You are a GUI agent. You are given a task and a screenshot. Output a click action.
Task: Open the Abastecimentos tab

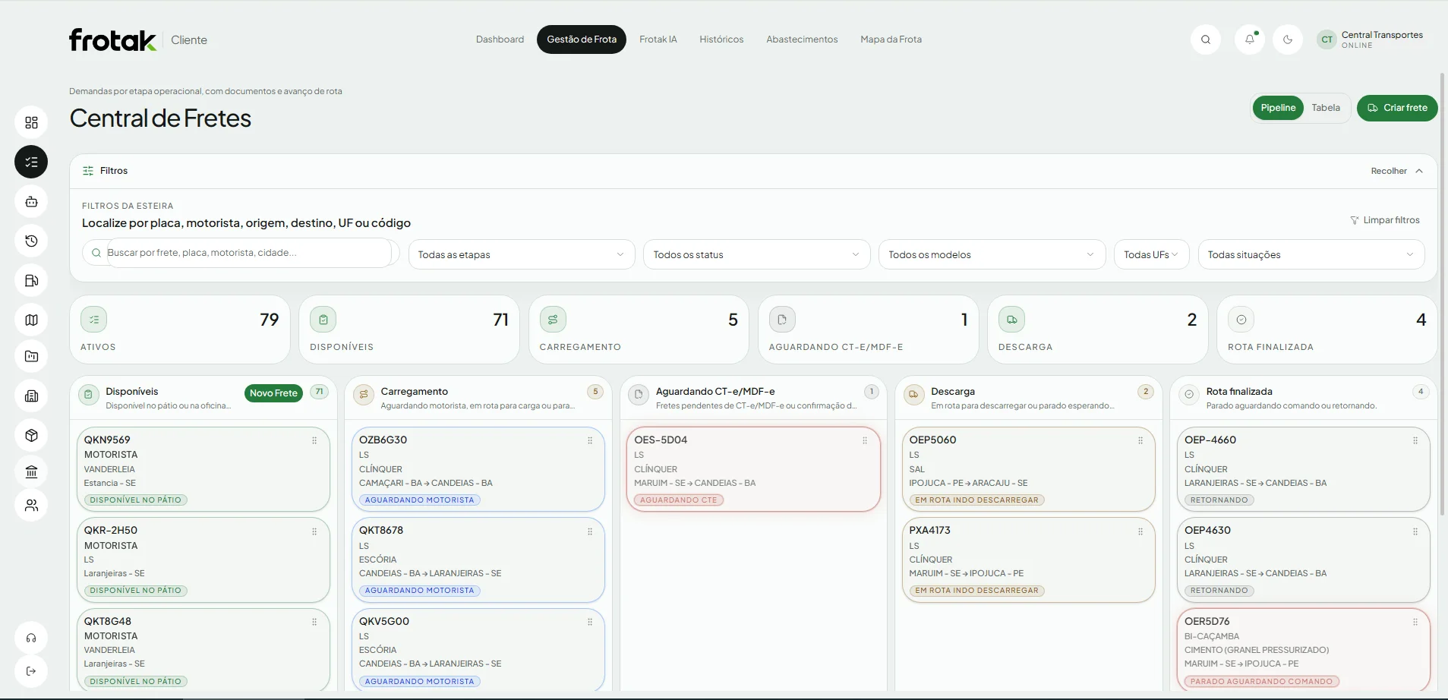click(x=802, y=39)
